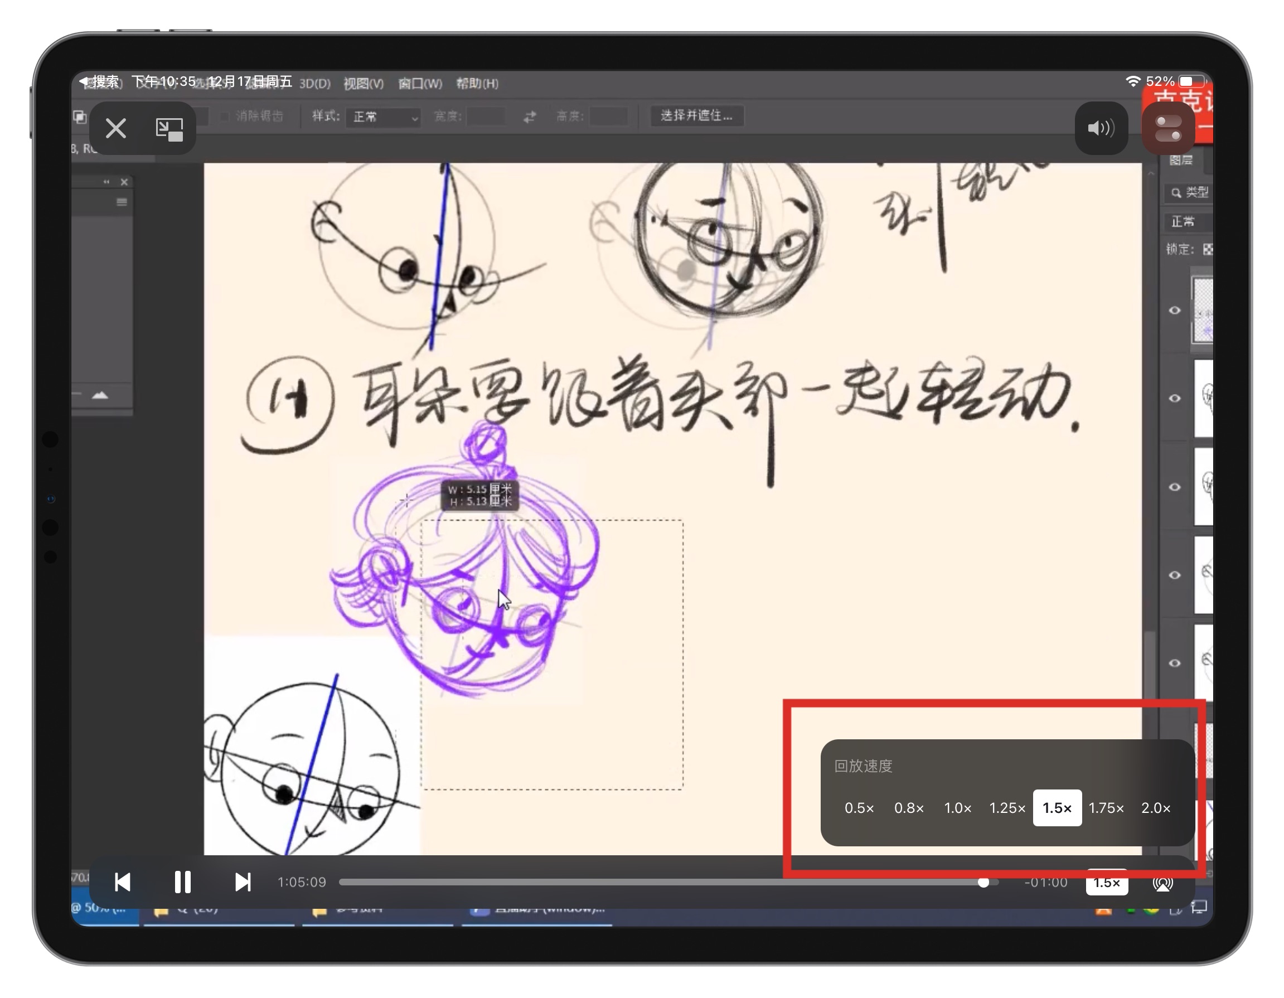
Task: Click the 选择并遮住 button
Action: 697,116
